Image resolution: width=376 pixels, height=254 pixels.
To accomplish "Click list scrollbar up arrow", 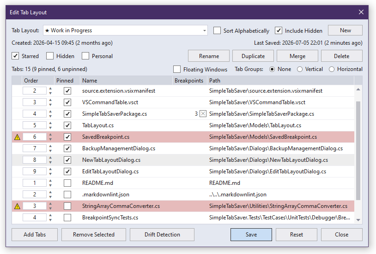I will click(x=358, y=89).
